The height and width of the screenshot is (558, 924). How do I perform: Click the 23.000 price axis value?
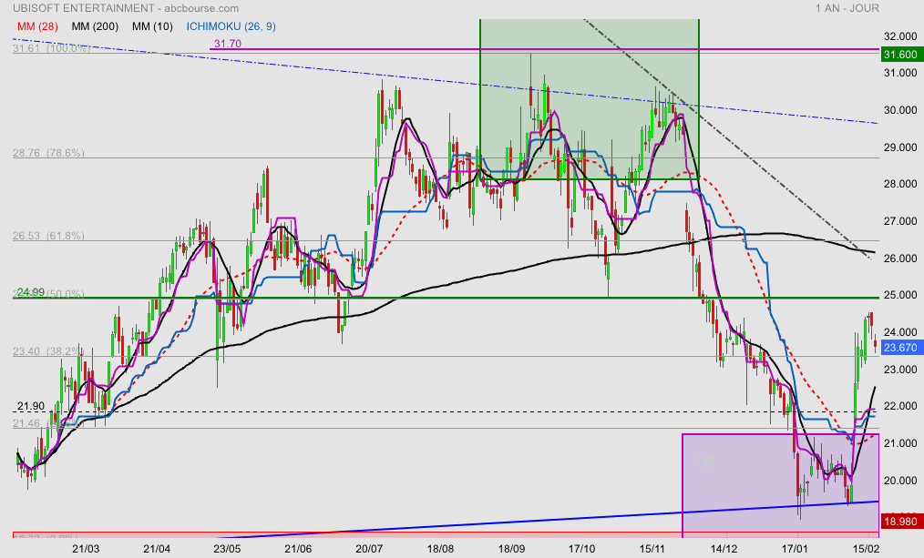(x=900, y=369)
